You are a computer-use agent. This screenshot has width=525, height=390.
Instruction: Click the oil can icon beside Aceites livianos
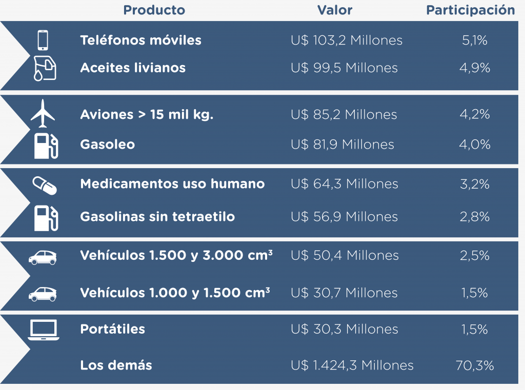coord(45,68)
